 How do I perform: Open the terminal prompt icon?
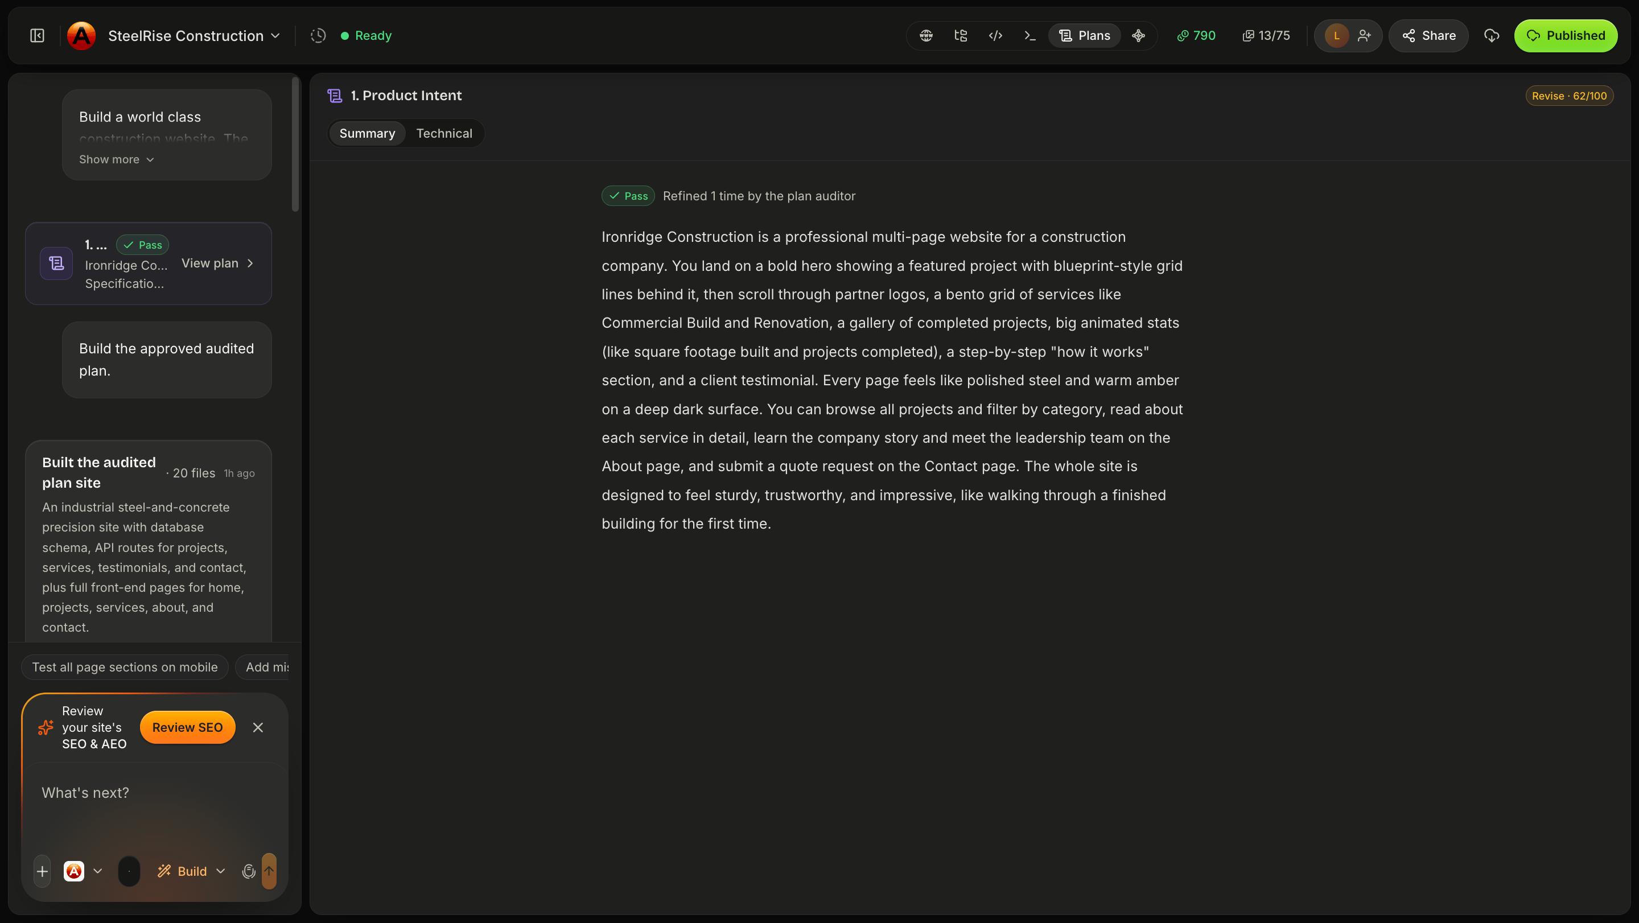(1030, 36)
